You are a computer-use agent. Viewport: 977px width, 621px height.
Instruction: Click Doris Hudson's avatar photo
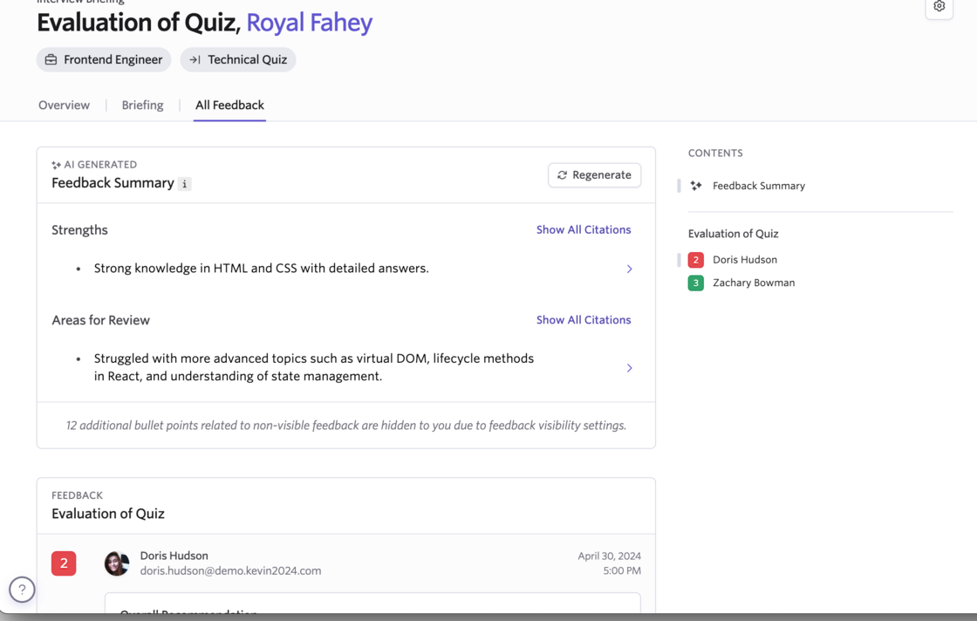117,563
